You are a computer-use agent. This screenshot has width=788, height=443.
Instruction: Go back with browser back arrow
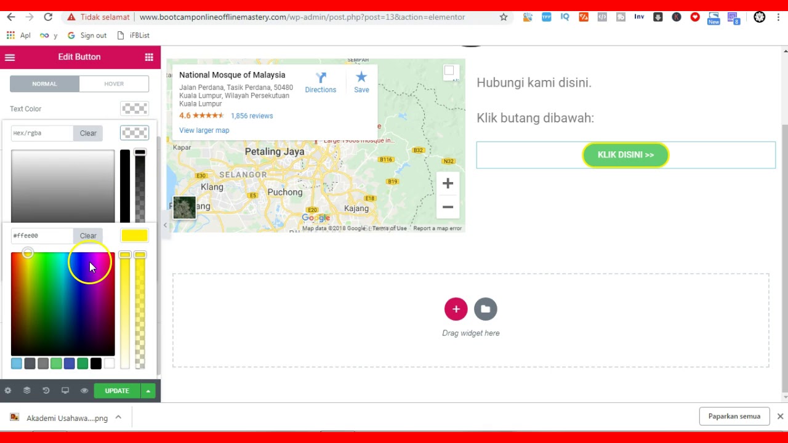click(11, 17)
